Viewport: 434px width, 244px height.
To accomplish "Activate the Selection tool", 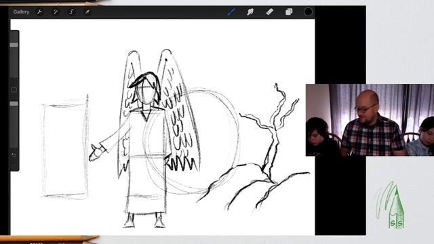I will (71, 12).
